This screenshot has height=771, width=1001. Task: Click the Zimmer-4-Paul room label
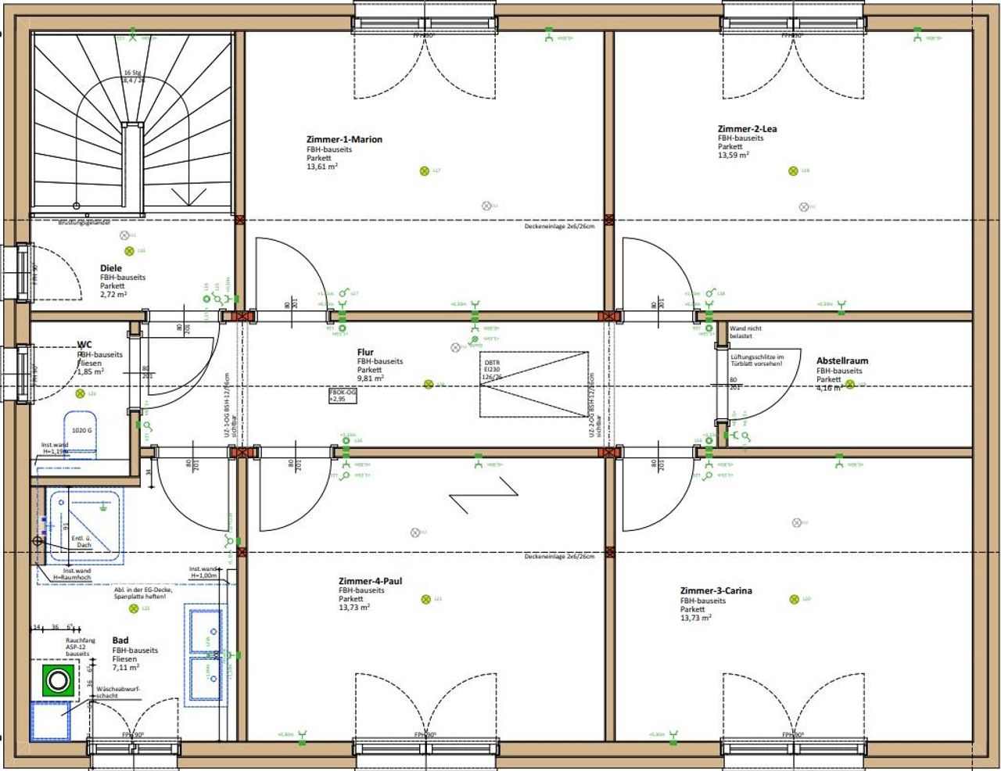pyautogui.click(x=370, y=581)
